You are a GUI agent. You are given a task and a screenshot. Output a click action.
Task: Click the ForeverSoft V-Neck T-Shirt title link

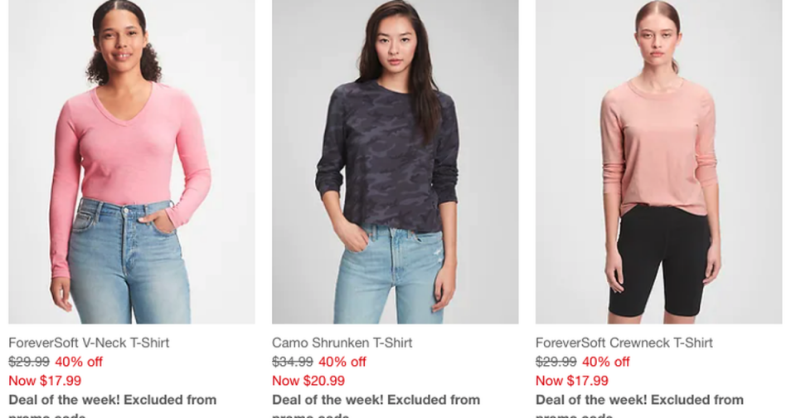click(x=89, y=343)
